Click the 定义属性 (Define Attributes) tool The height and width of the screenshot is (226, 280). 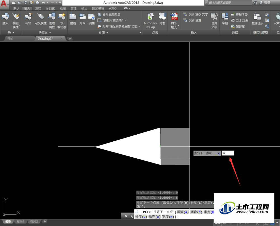pos(41,19)
